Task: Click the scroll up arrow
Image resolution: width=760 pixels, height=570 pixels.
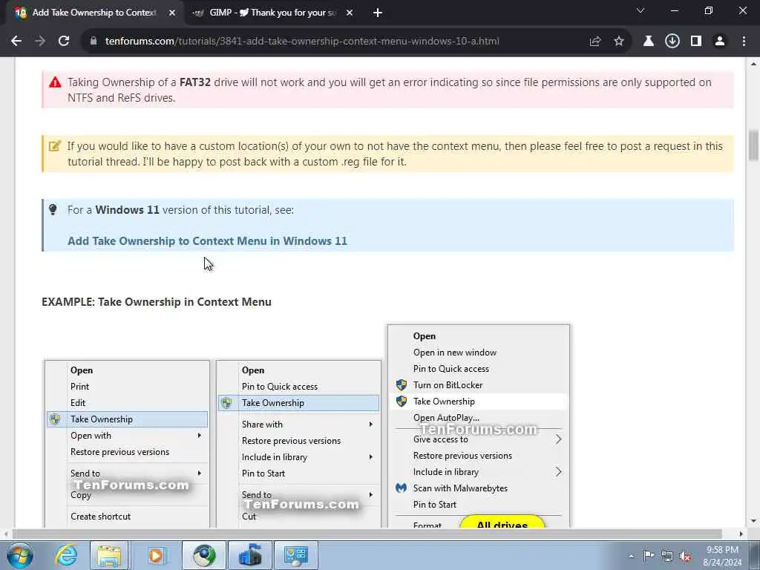Action: [753, 64]
